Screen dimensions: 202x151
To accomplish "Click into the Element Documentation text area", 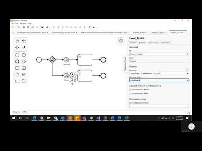I will [159, 106].
